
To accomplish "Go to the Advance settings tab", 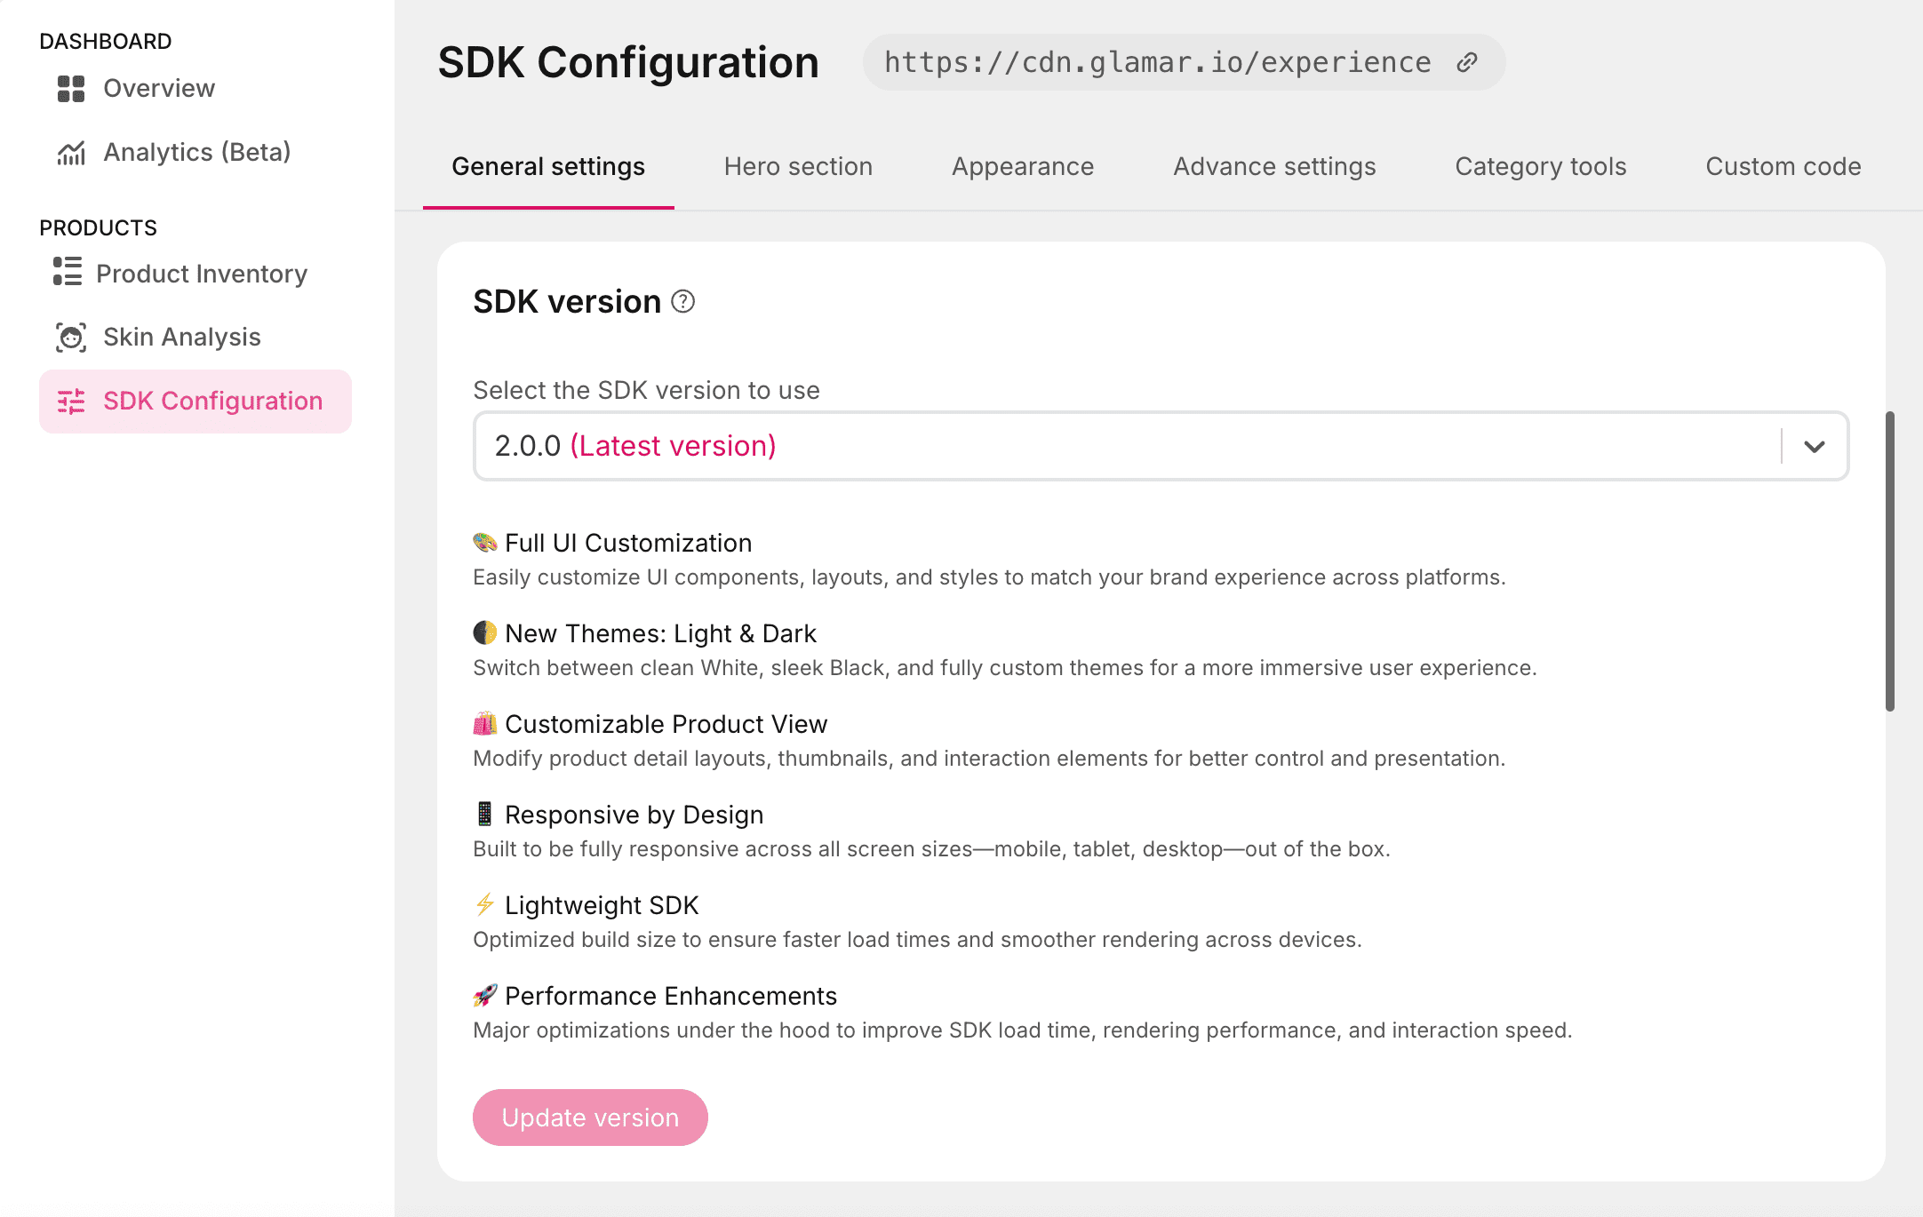I will coord(1274,167).
